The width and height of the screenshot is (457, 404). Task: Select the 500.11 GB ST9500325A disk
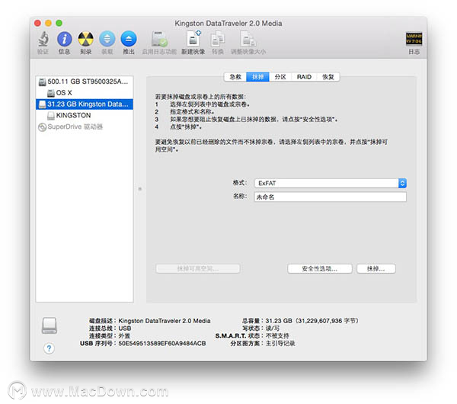[85, 82]
